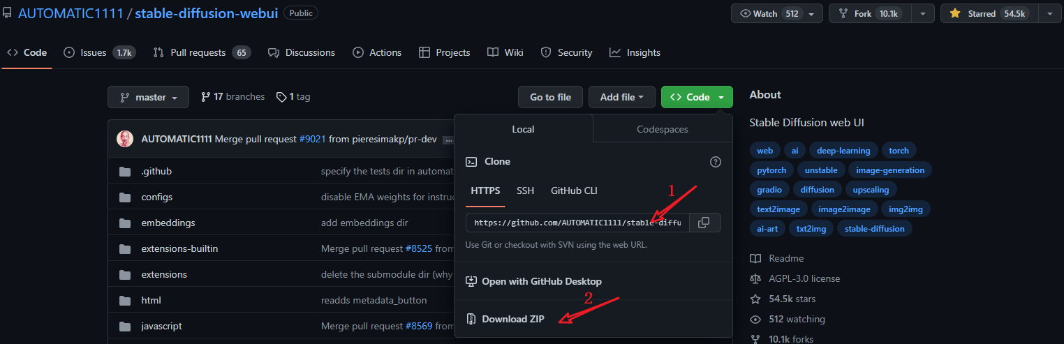
Task: Open pull request #9021 link
Action: (x=312, y=139)
